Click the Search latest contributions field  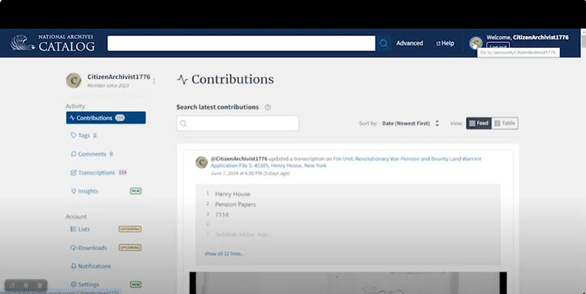pos(238,124)
